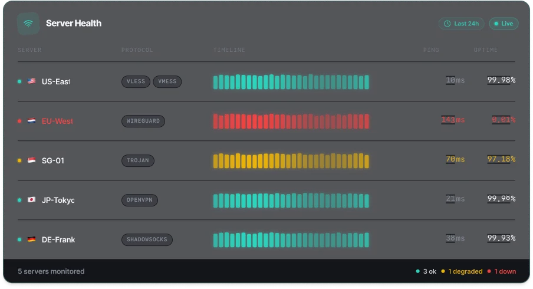Select the DE-Frank server name
Image resolution: width=533 pixels, height=289 pixels.
tap(58, 239)
